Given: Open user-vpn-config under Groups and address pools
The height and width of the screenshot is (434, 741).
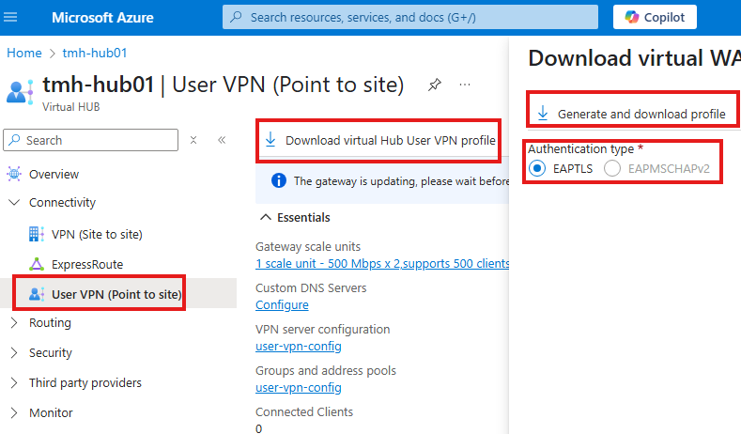Looking at the screenshot, I should pos(299,388).
